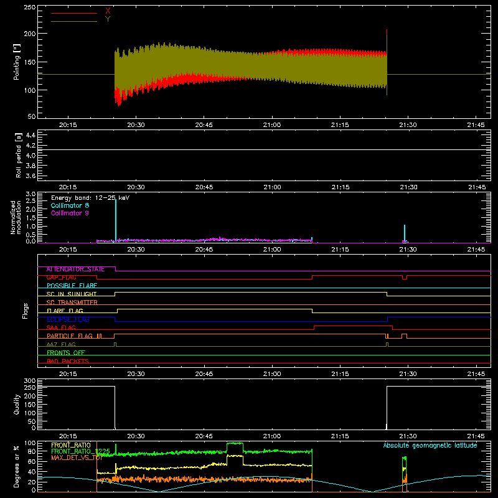Click the 100 tick on Quality axis

point(30,413)
